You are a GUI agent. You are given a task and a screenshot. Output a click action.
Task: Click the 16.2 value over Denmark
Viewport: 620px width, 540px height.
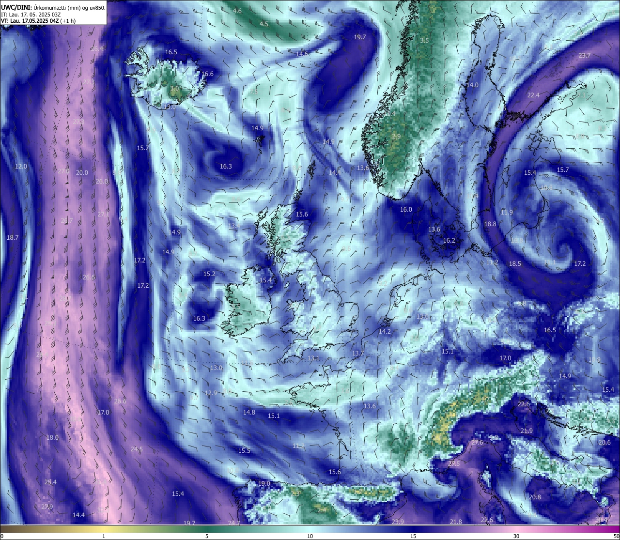point(449,240)
